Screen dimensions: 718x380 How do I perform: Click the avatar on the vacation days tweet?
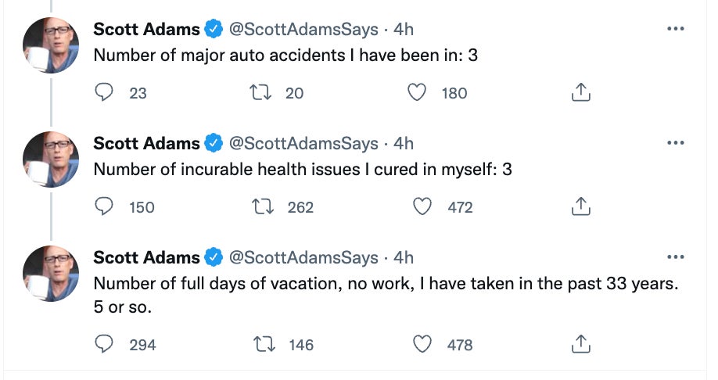pyautogui.click(x=51, y=274)
